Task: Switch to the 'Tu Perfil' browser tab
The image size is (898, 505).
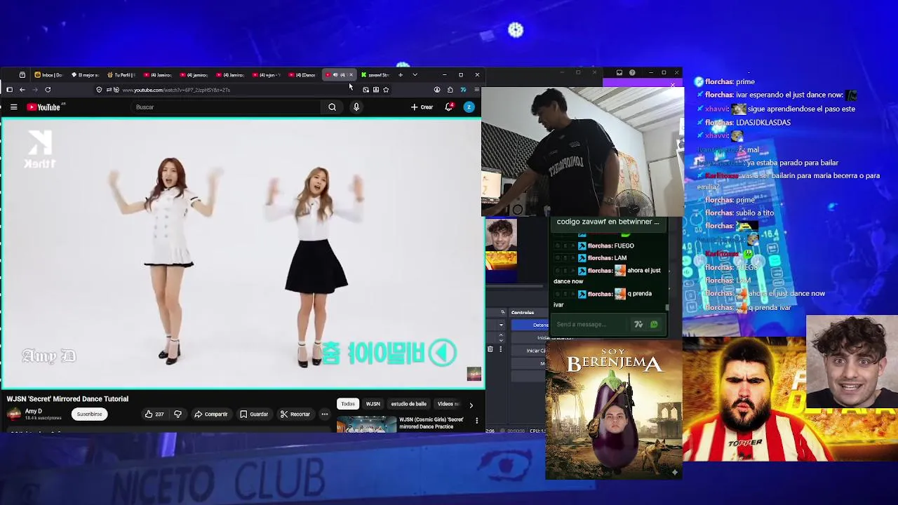Action: [121, 75]
